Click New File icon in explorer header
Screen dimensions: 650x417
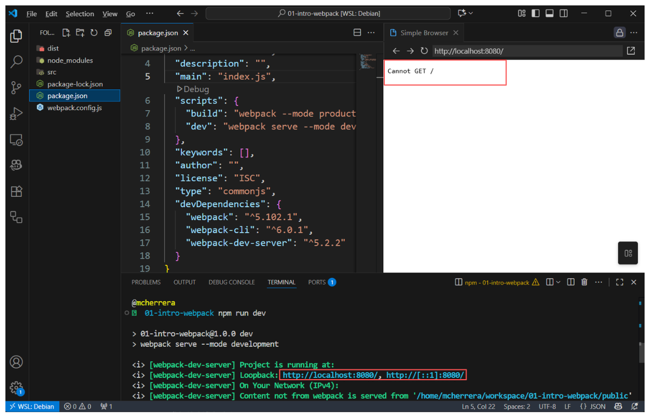(x=66, y=33)
